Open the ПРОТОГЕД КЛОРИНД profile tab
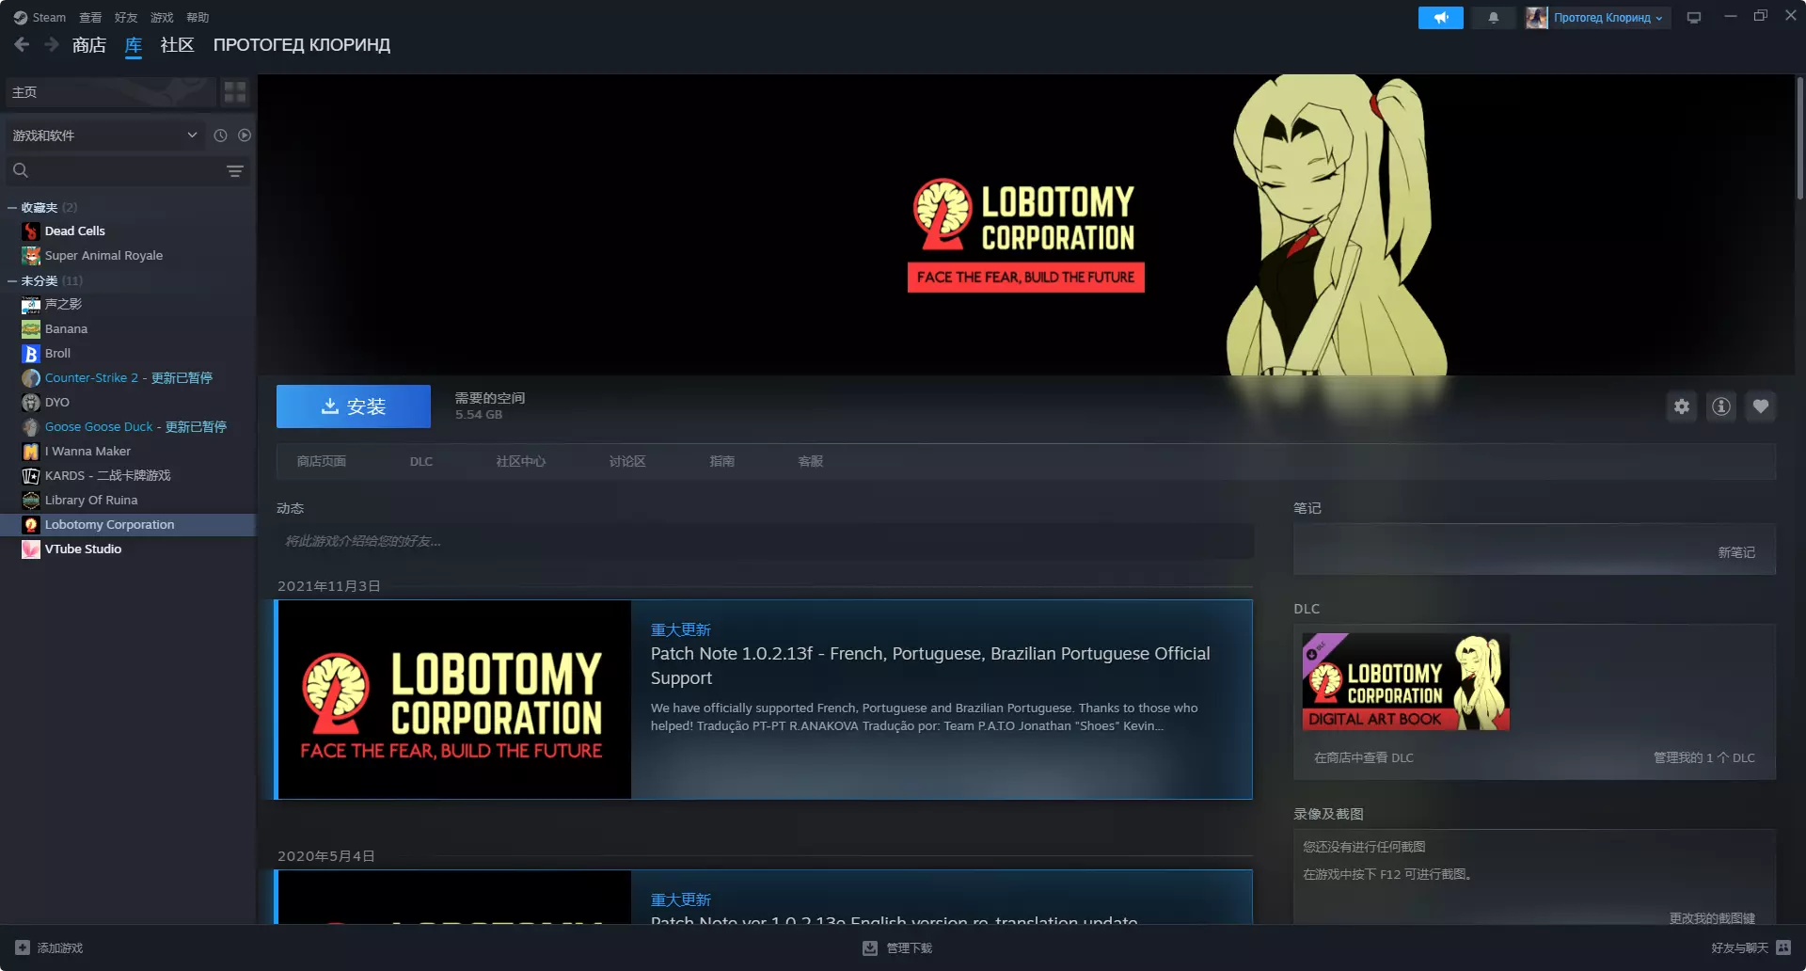The width and height of the screenshot is (1806, 971). tap(302, 45)
